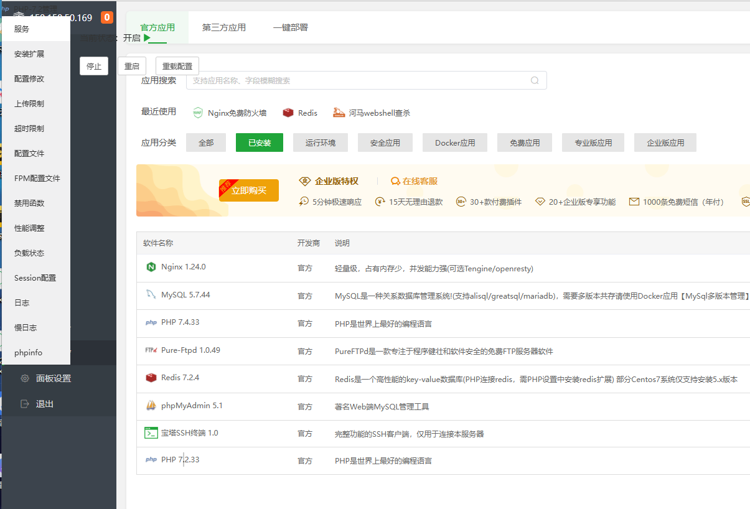Open the 一键部署 tab
The width and height of the screenshot is (750, 509).
click(291, 27)
